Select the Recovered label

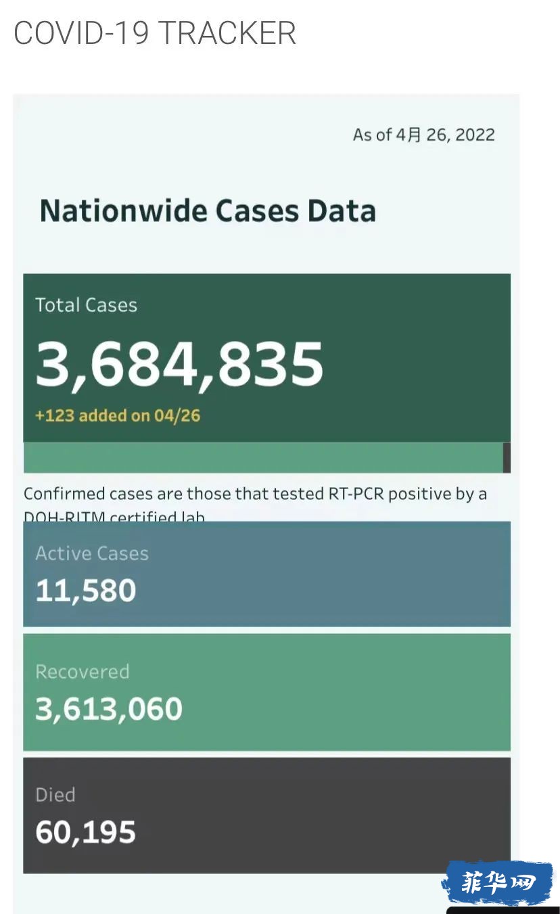click(x=83, y=672)
